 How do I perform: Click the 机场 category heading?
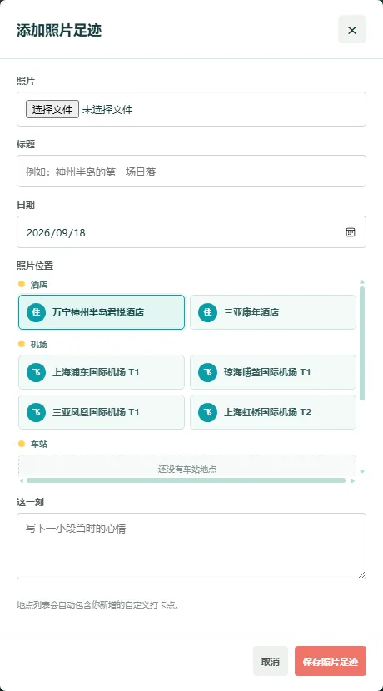click(x=39, y=344)
